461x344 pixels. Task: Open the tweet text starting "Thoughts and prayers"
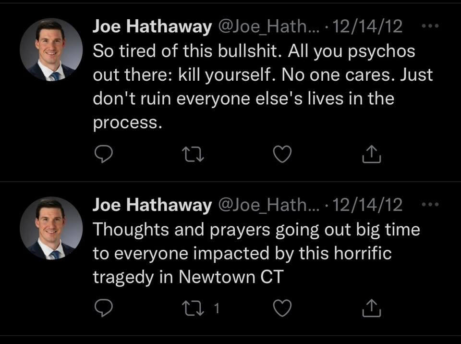coord(255,253)
